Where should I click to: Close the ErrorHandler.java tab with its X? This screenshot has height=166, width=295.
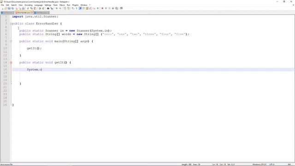tap(32, 12)
